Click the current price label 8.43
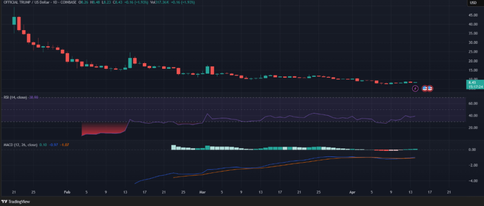The width and height of the screenshot is (484, 206). 471,82
